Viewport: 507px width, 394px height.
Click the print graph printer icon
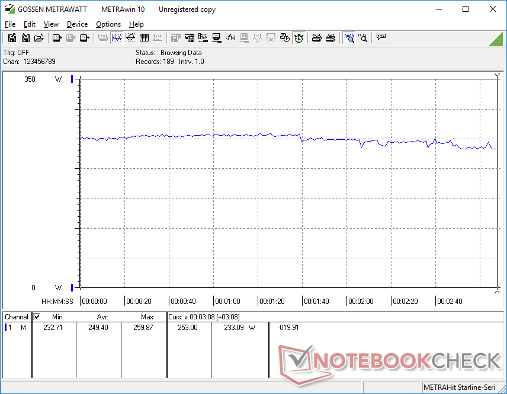[x=316, y=38]
